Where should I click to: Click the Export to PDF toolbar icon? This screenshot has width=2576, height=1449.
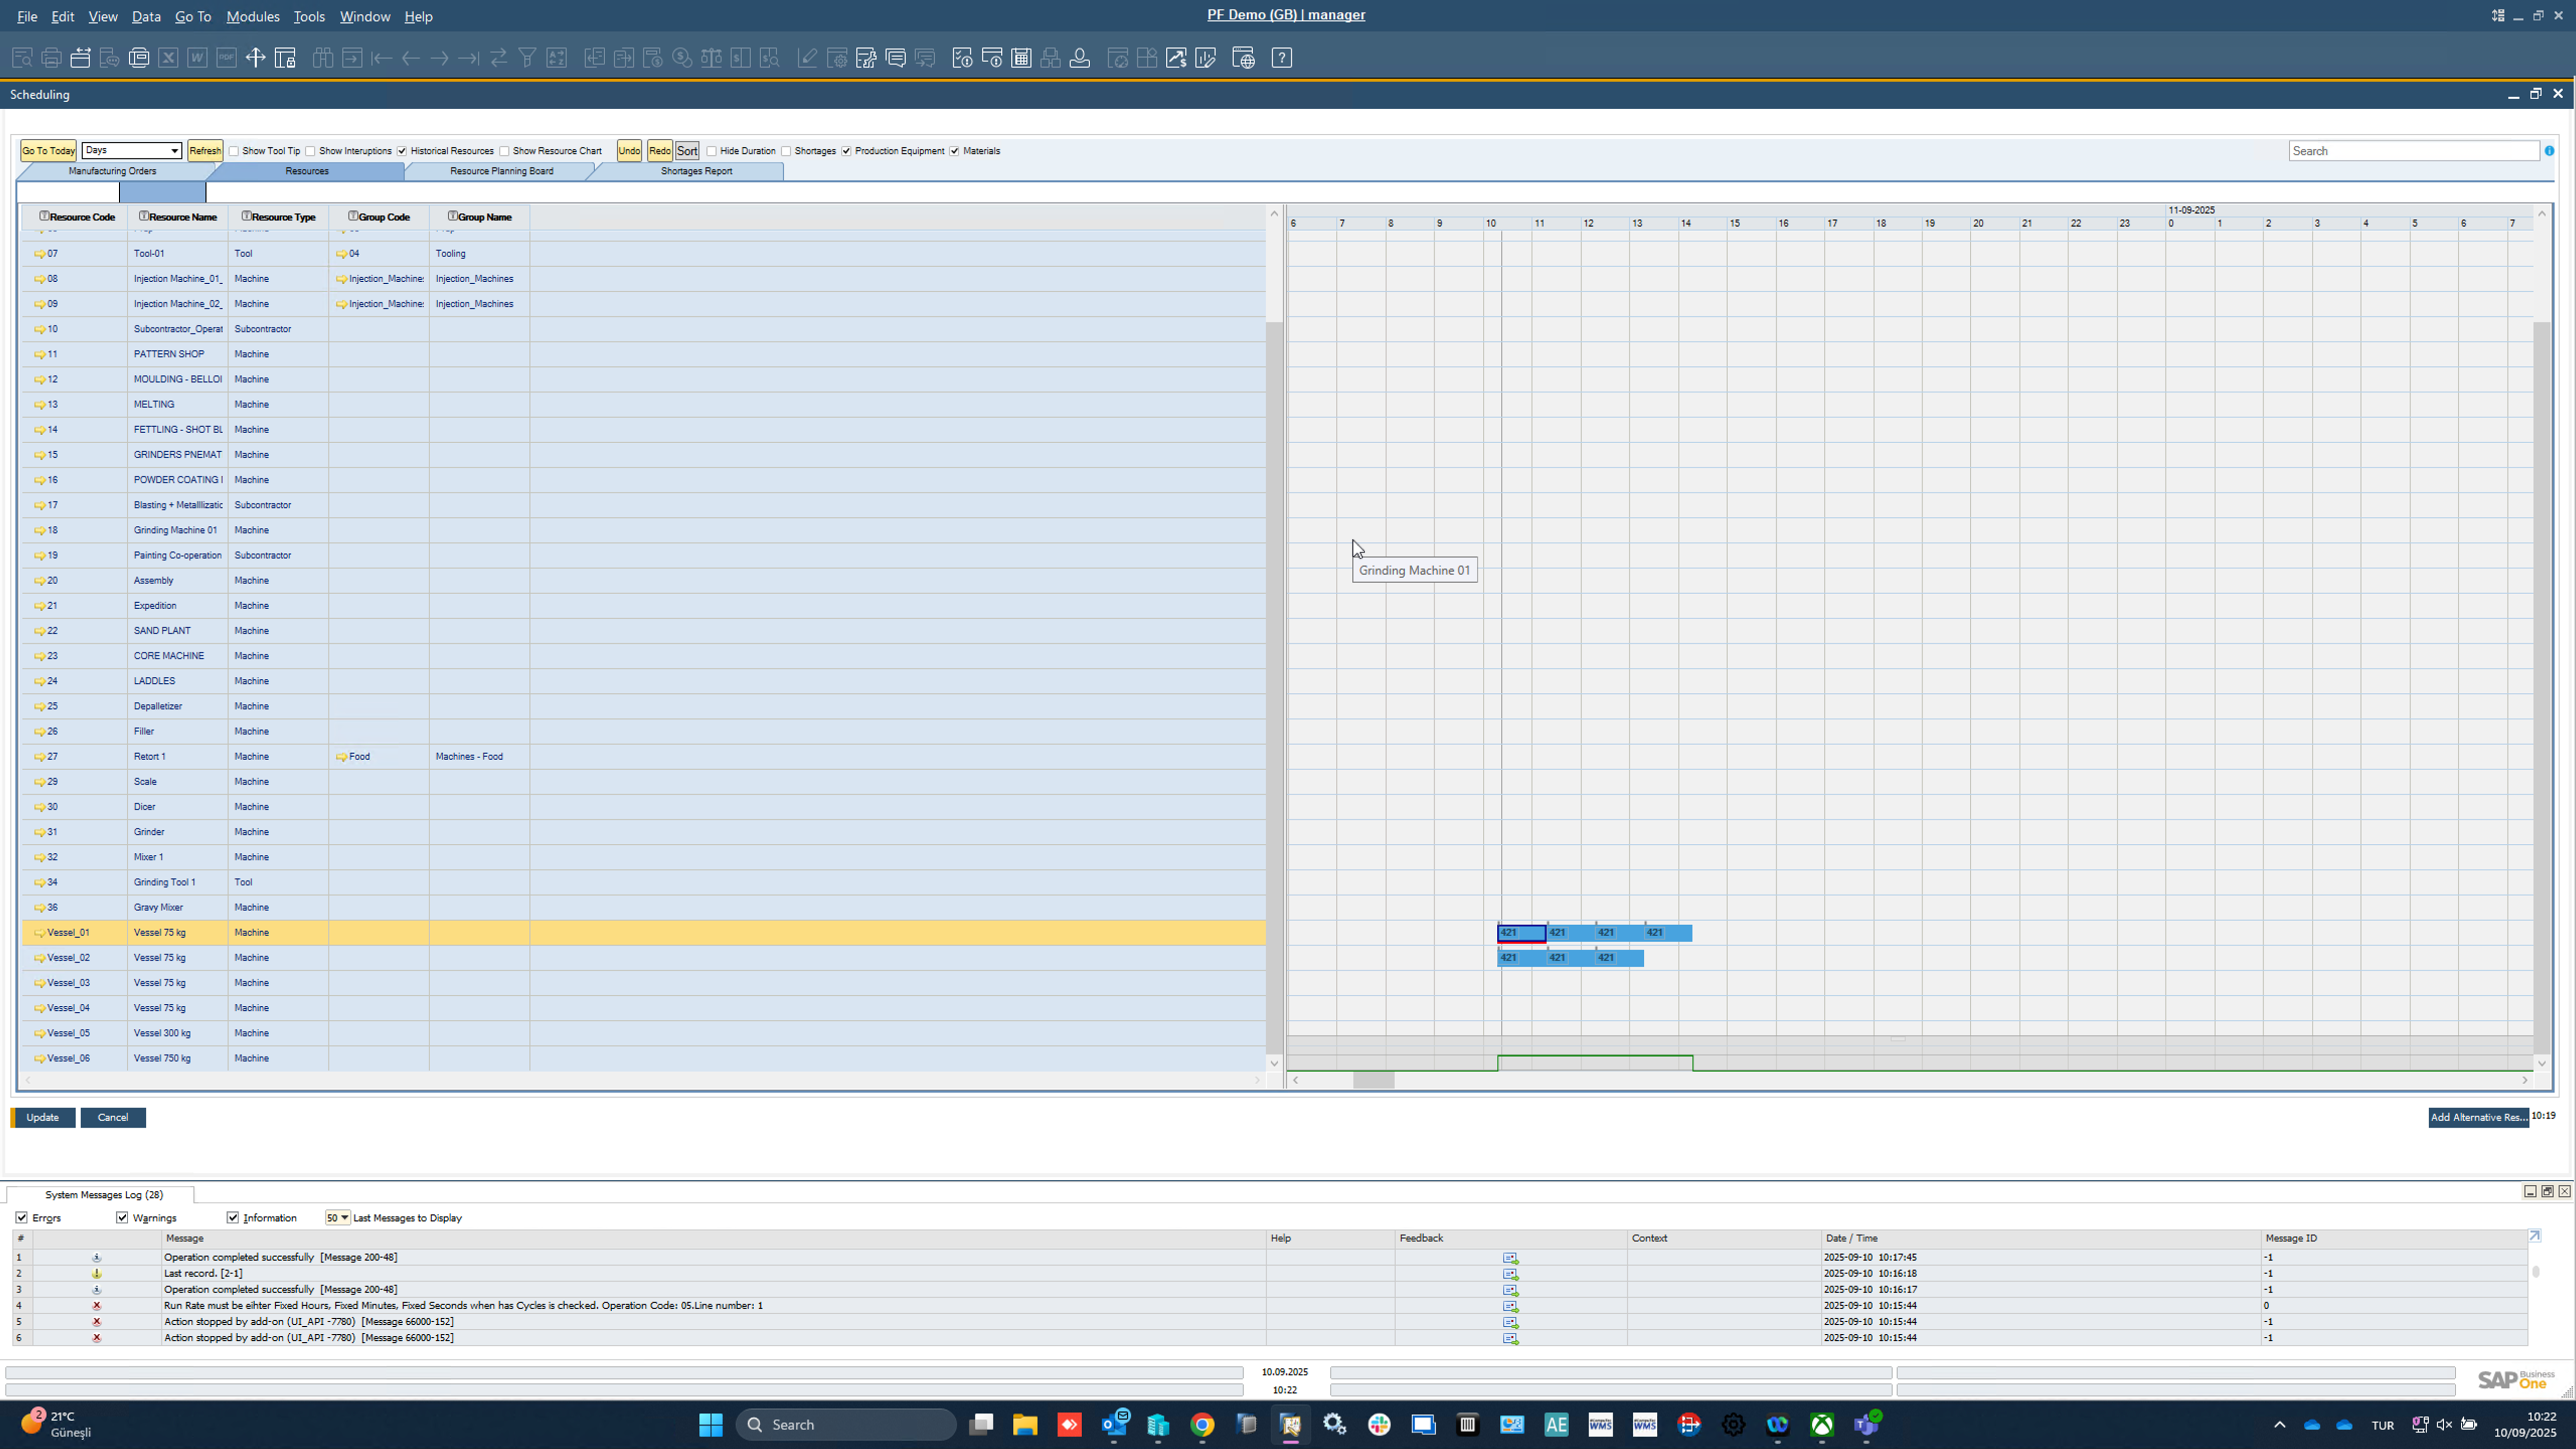[x=226, y=58]
